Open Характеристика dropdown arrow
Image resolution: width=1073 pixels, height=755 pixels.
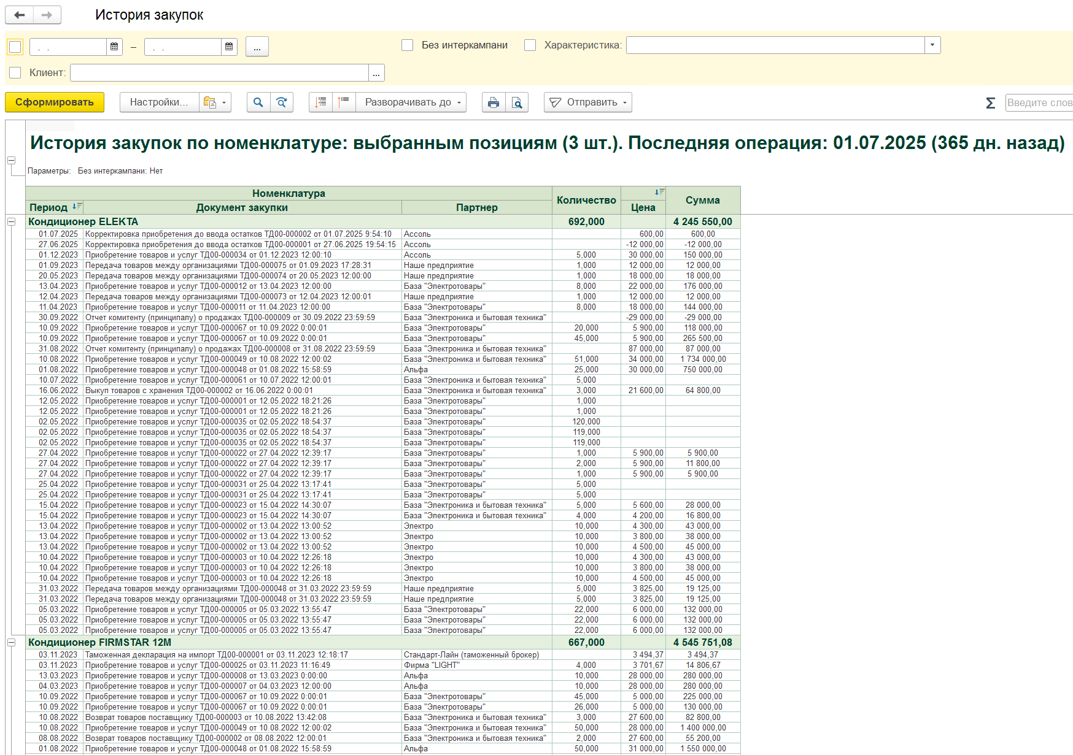932,45
